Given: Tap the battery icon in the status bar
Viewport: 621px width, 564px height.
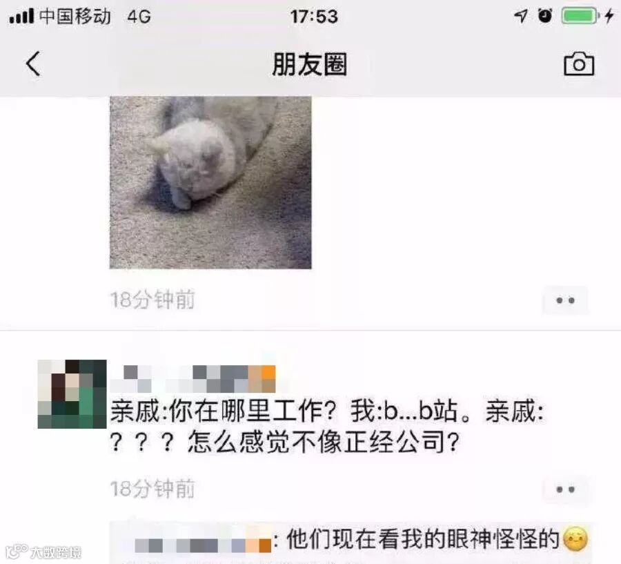Looking at the screenshot, I should 580,17.
